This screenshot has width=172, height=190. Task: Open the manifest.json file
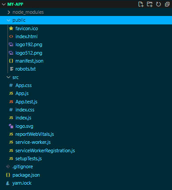[x=29, y=61]
